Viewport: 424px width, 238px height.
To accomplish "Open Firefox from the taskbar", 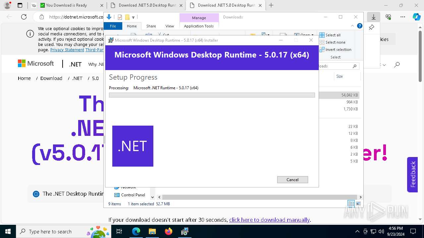I will tap(169, 231).
